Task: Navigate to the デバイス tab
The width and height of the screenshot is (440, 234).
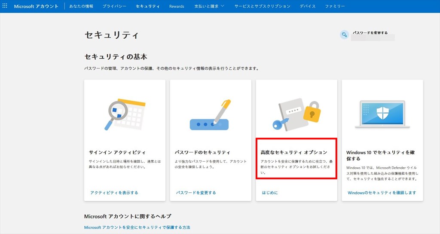Action: point(308,6)
